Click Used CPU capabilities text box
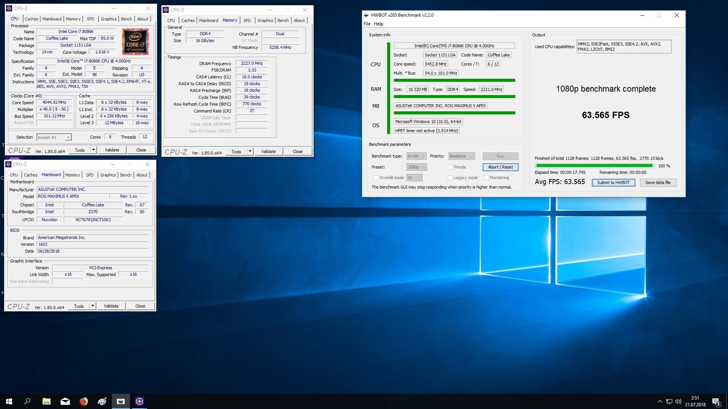 pos(624,47)
